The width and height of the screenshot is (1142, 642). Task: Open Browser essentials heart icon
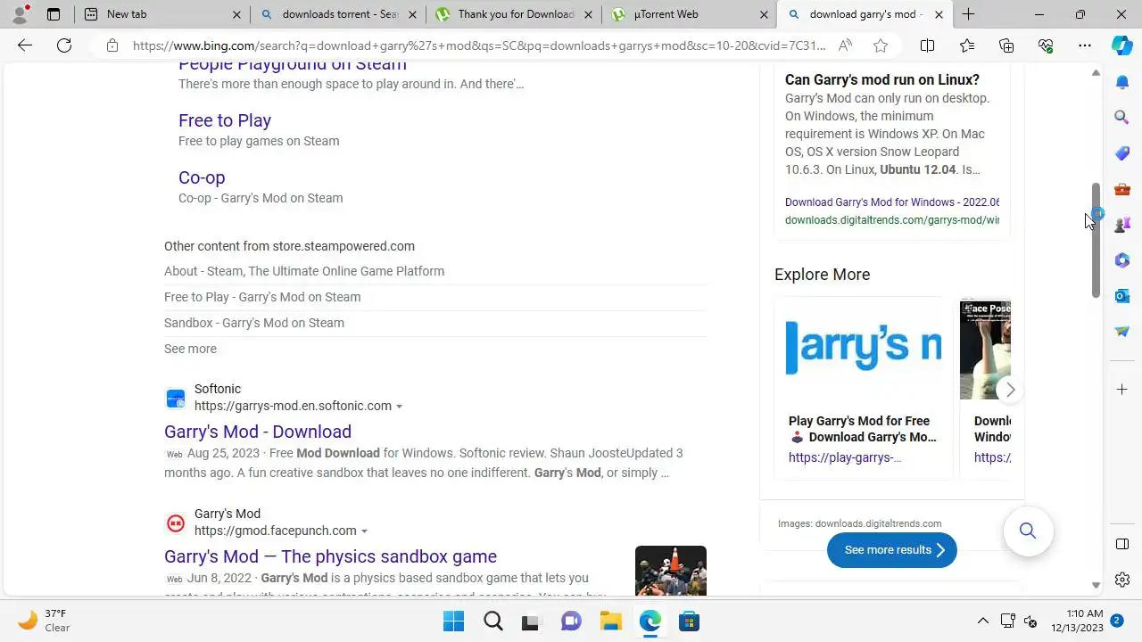pyautogui.click(x=1046, y=45)
